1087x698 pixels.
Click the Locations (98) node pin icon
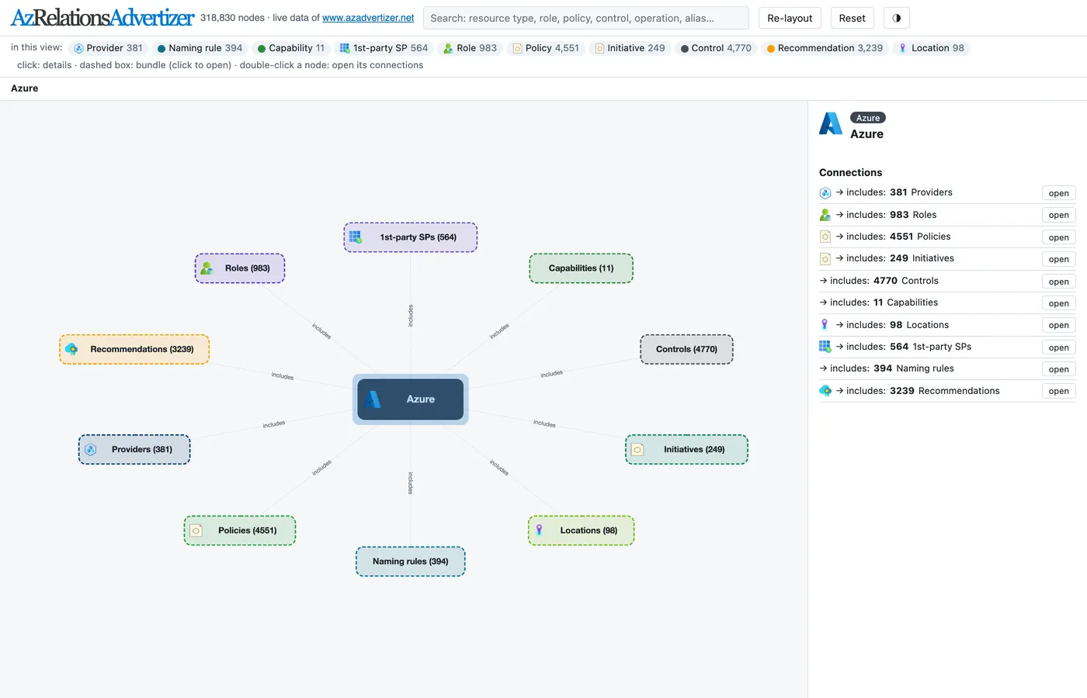[540, 530]
